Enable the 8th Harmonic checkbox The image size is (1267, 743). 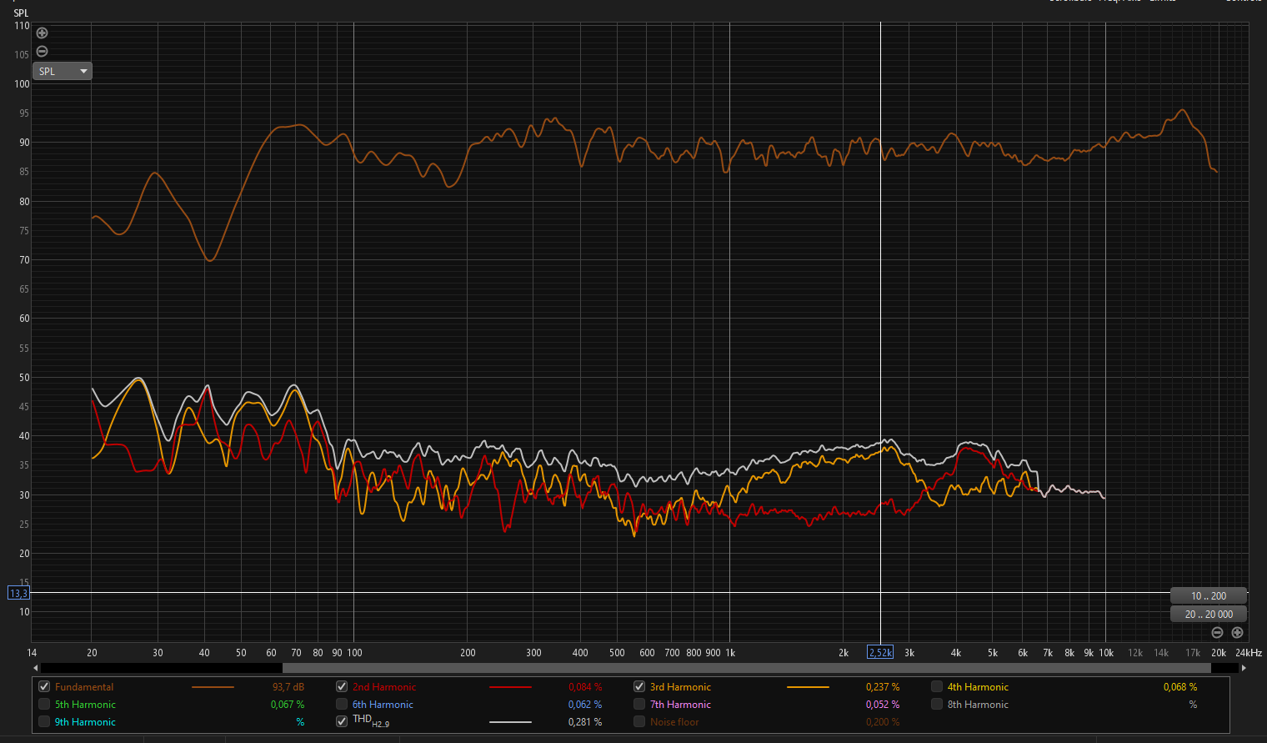click(x=937, y=705)
